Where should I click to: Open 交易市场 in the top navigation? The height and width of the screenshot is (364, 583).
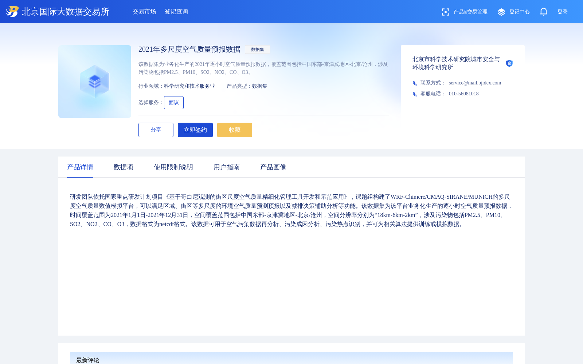coord(144,12)
